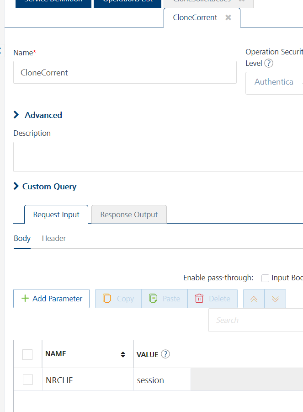Screen dimensions: 303x412
Task: Open the Operations List tab
Action: pyautogui.click(x=127, y=1)
